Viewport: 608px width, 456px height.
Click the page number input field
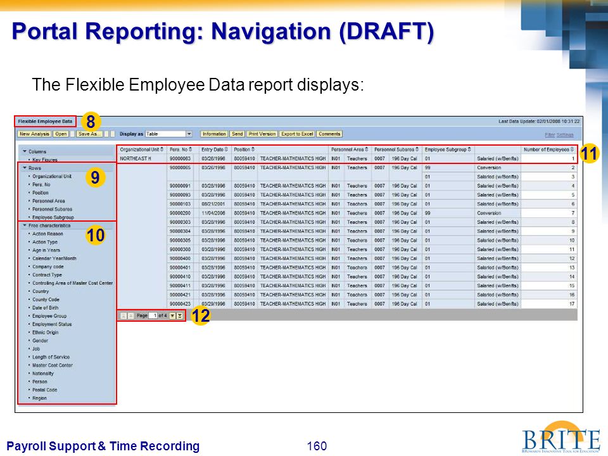click(153, 315)
